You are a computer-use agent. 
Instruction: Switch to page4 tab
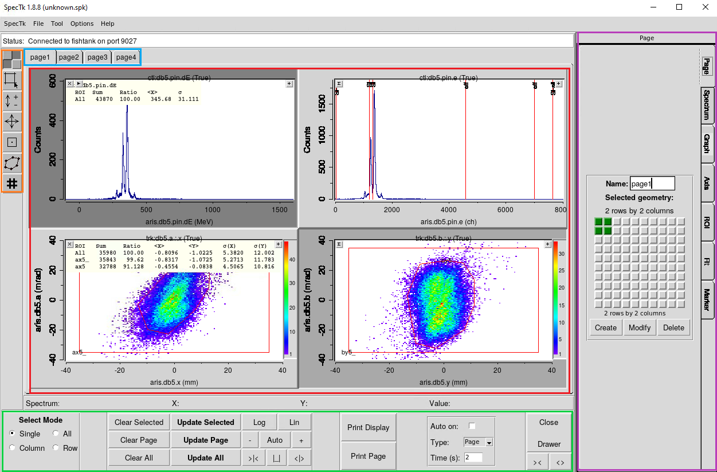pyautogui.click(x=126, y=57)
